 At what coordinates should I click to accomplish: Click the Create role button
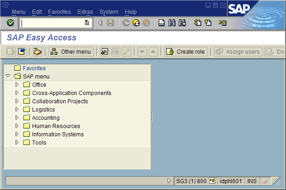(186, 52)
